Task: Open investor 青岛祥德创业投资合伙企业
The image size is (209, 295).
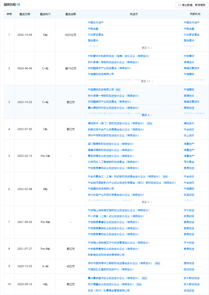Action: pos(111,156)
